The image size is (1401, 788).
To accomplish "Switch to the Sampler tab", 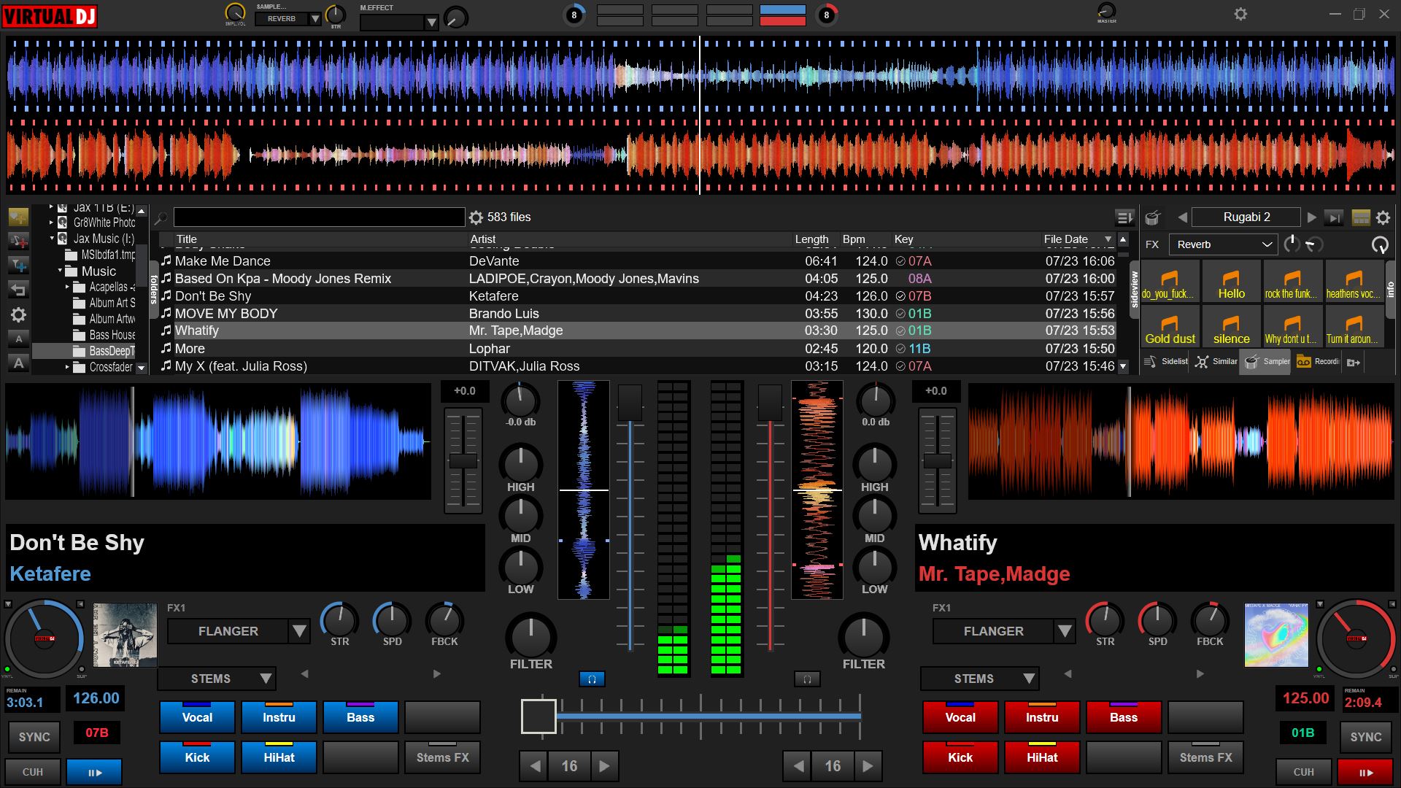I will pyautogui.click(x=1267, y=361).
